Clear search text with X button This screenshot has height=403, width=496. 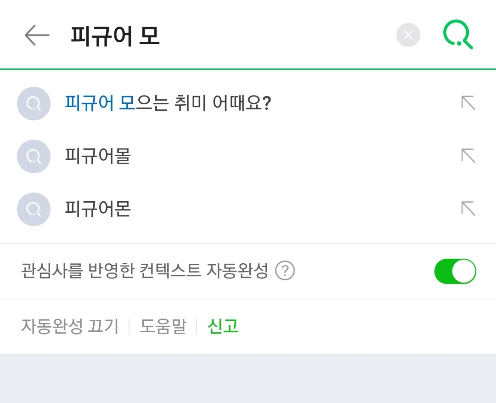[x=408, y=35]
